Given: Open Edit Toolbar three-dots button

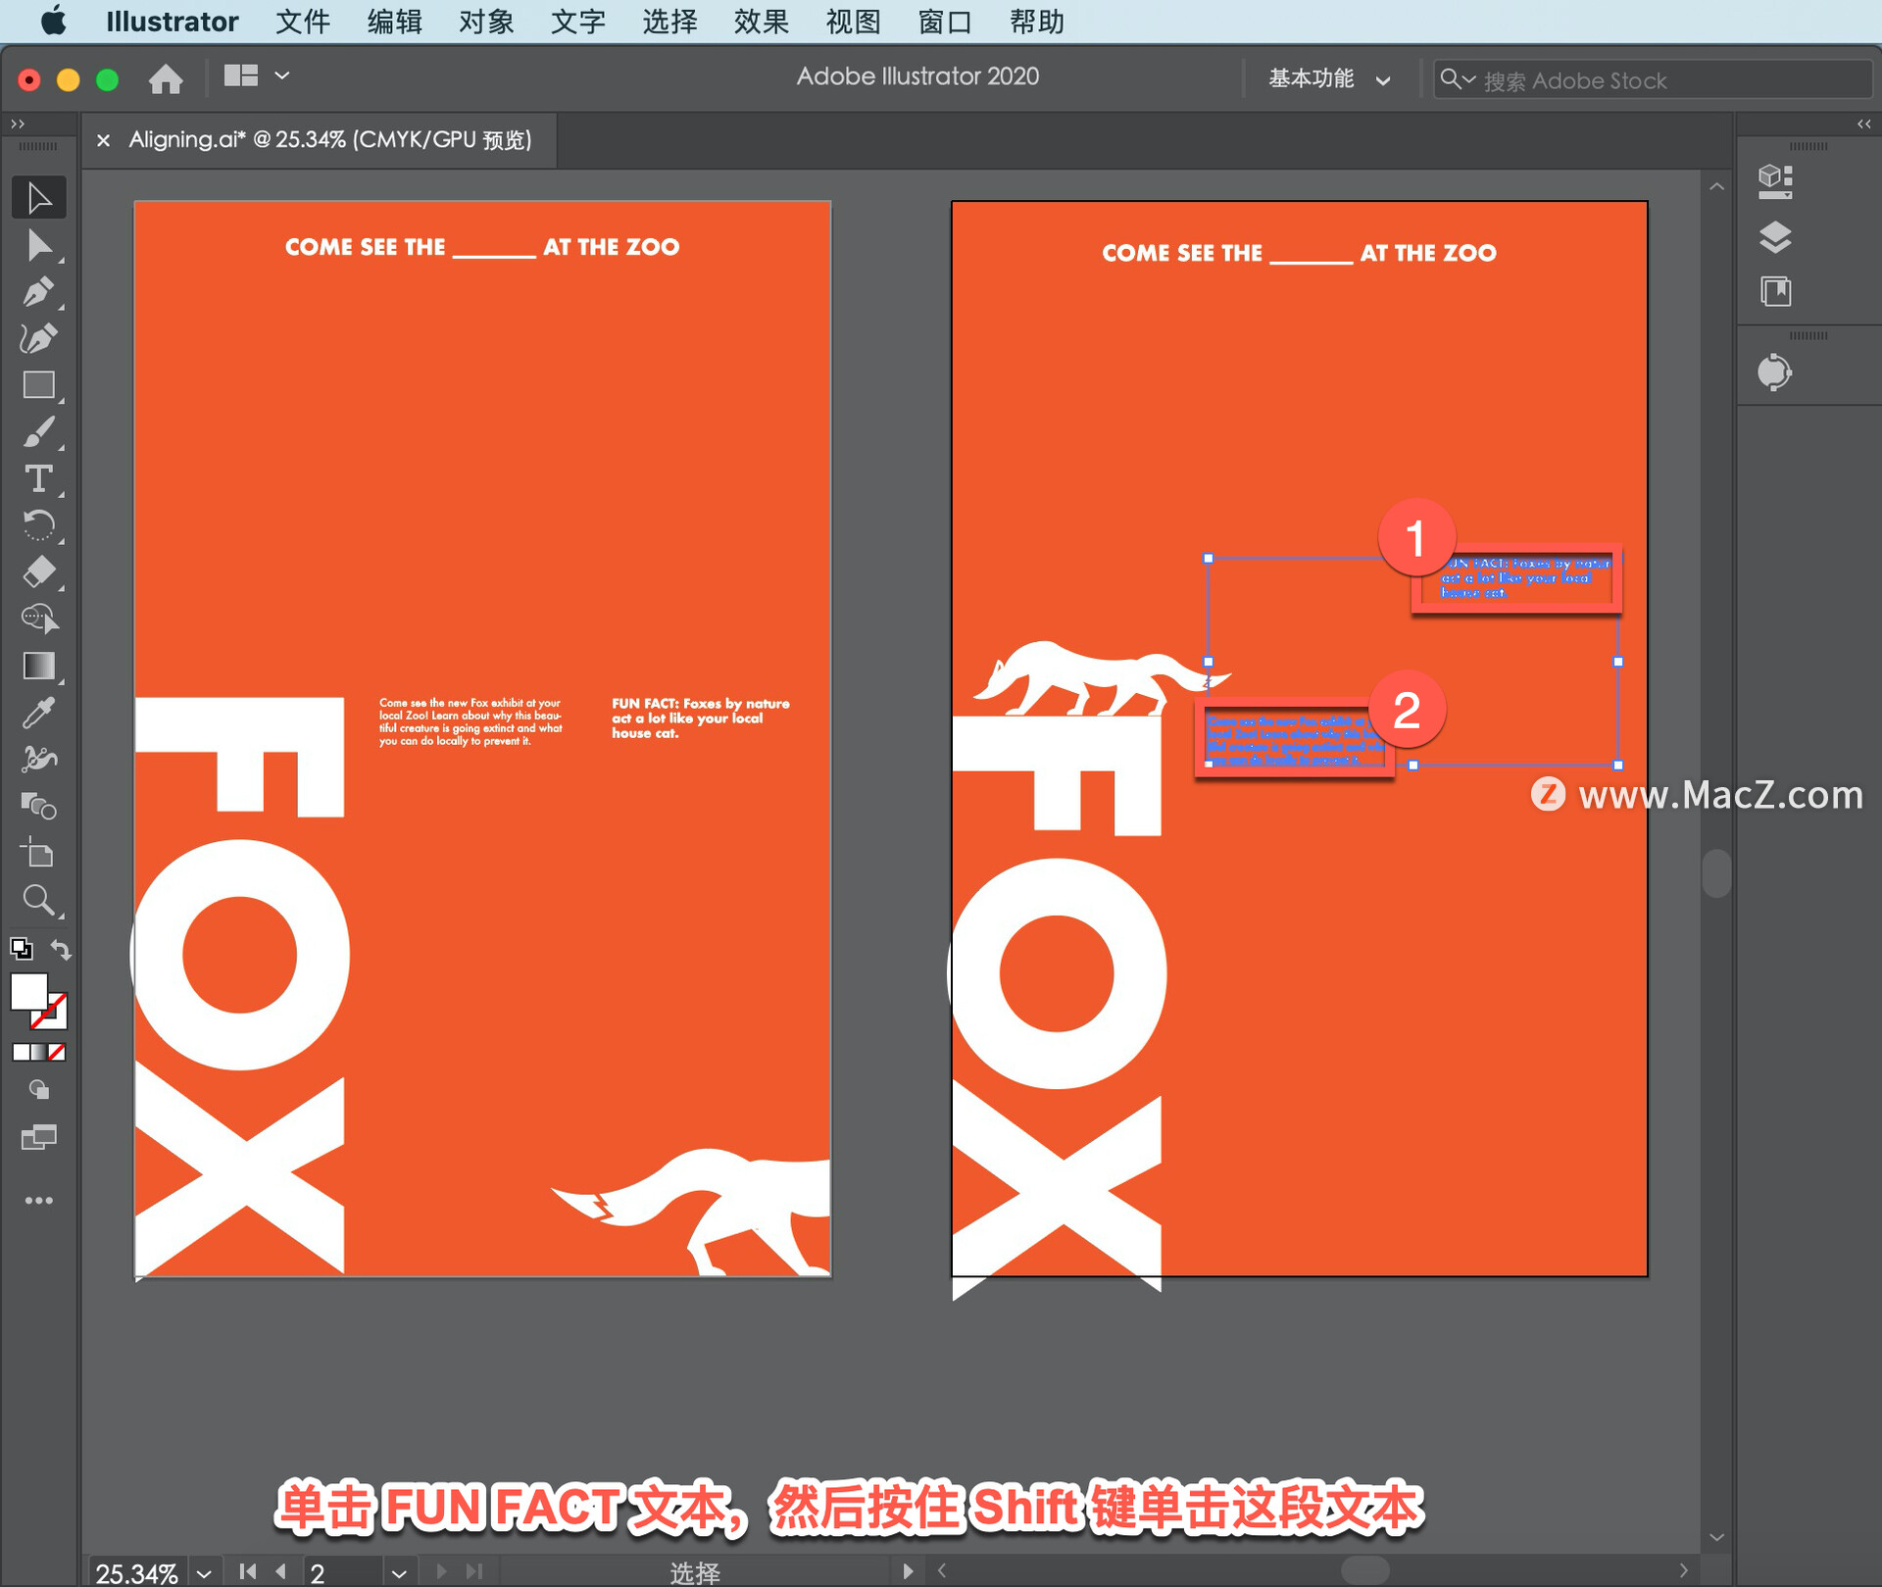Looking at the screenshot, I should coord(39,1200).
